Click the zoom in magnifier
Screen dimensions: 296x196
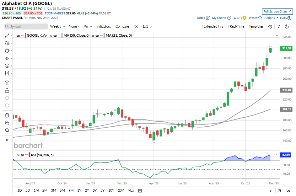coord(7,123)
